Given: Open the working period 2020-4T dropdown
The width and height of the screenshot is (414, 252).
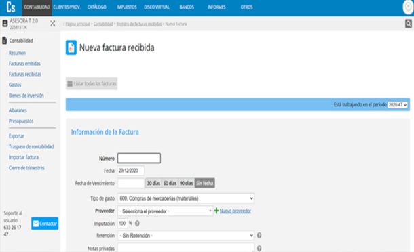Looking at the screenshot, I should tap(398, 104).
